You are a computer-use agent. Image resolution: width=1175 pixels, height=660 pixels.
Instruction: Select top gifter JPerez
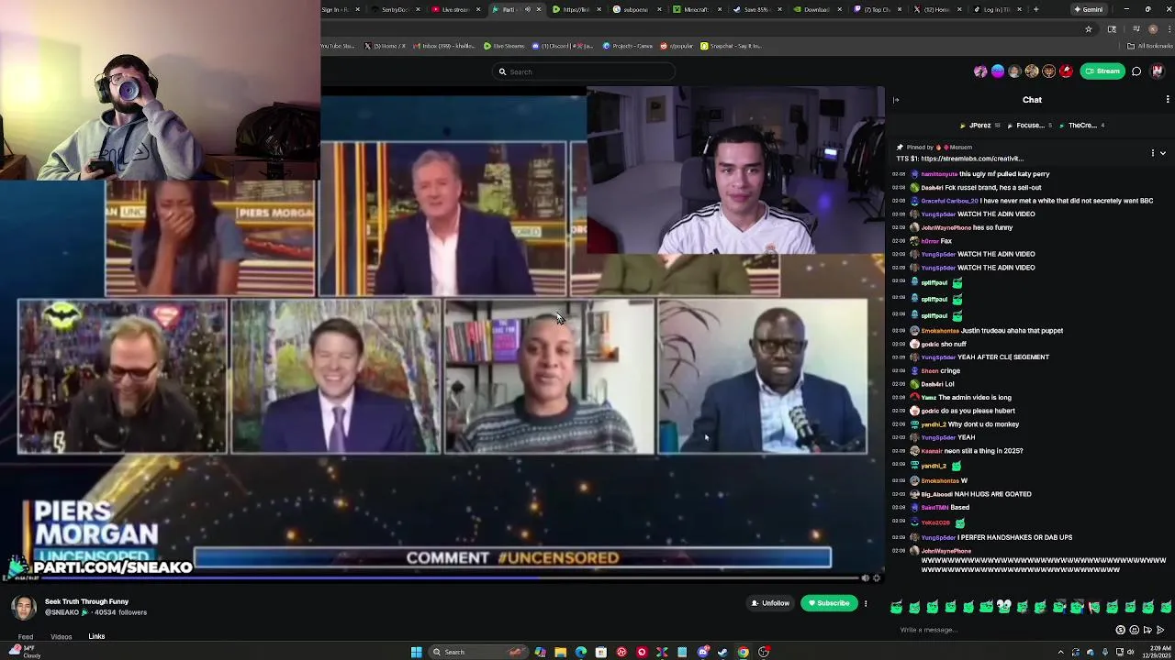(980, 126)
